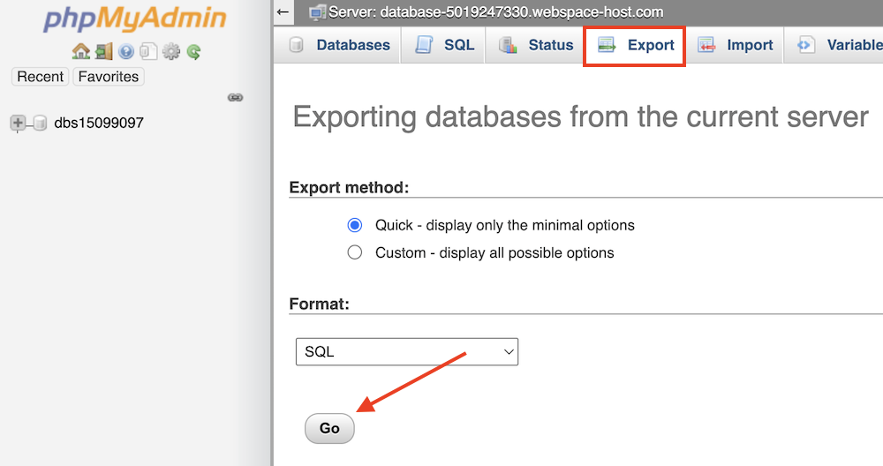This screenshot has width=883, height=466.
Task: Expand the dbs15099097 database tree node
Action: (x=18, y=124)
